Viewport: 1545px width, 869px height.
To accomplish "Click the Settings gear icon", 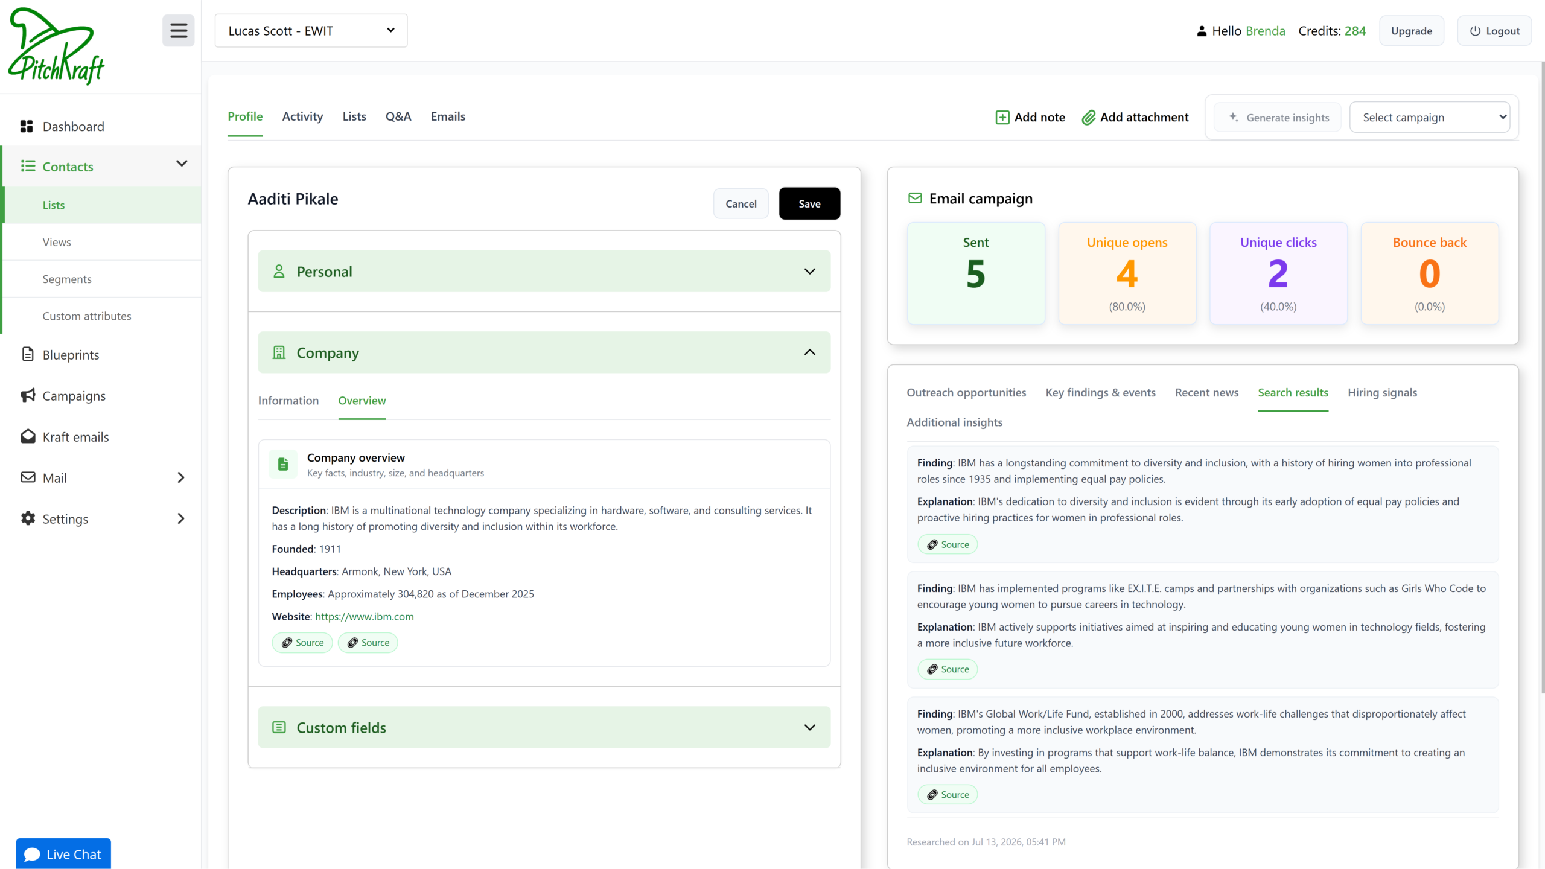I will coord(28,518).
